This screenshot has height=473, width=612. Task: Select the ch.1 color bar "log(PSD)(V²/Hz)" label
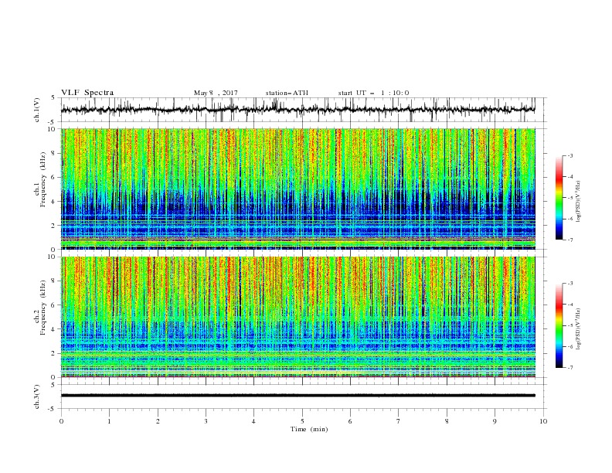coord(578,202)
